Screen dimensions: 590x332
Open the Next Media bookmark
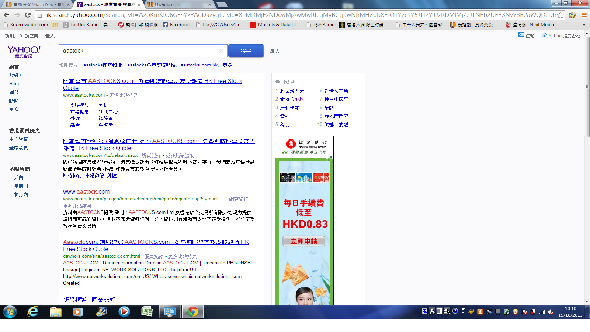(530, 25)
